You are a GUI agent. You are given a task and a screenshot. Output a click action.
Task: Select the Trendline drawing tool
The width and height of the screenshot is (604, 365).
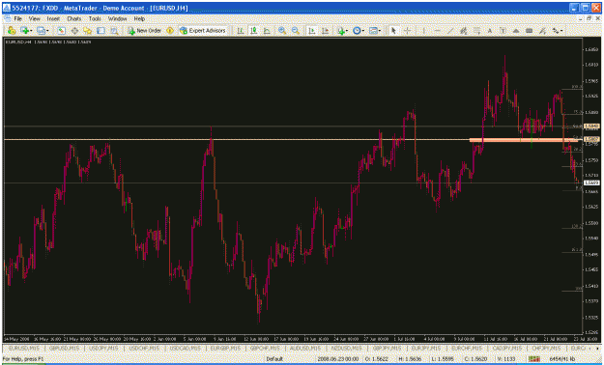pyautogui.click(x=450, y=31)
